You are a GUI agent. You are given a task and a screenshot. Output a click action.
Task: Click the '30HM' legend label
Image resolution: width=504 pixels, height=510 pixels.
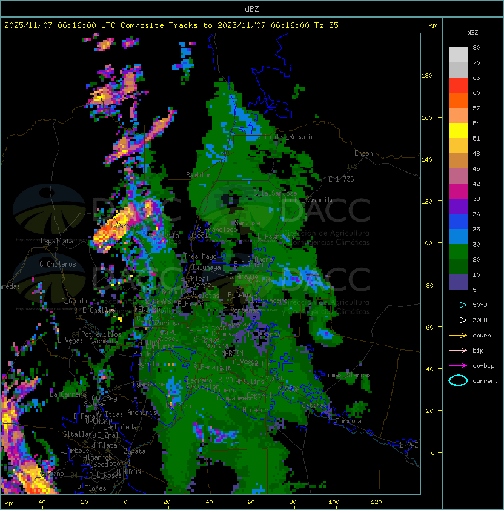[x=480, y=320]
